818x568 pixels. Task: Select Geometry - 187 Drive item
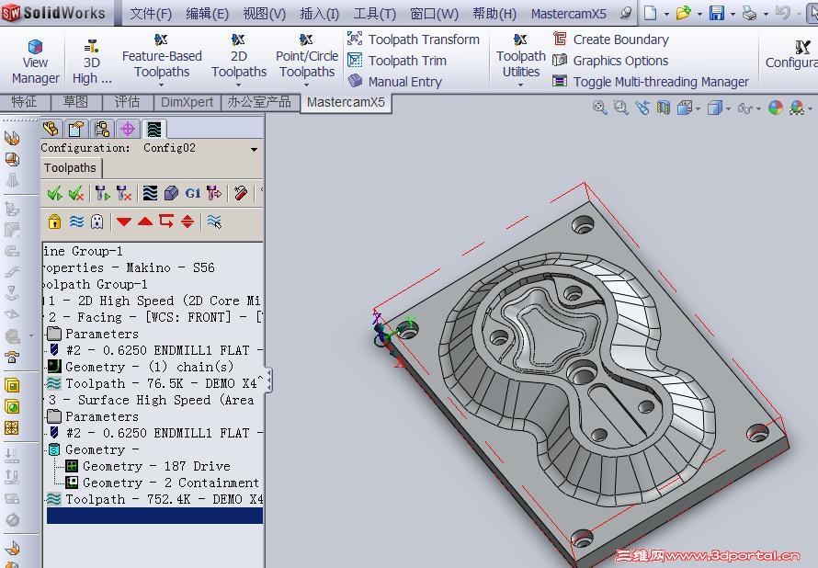(x=156, y=466)
